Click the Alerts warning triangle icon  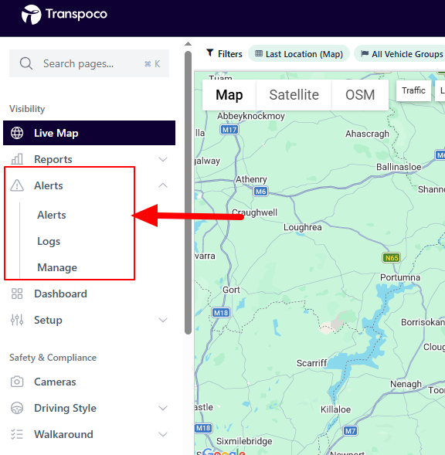tap(17, 185)
